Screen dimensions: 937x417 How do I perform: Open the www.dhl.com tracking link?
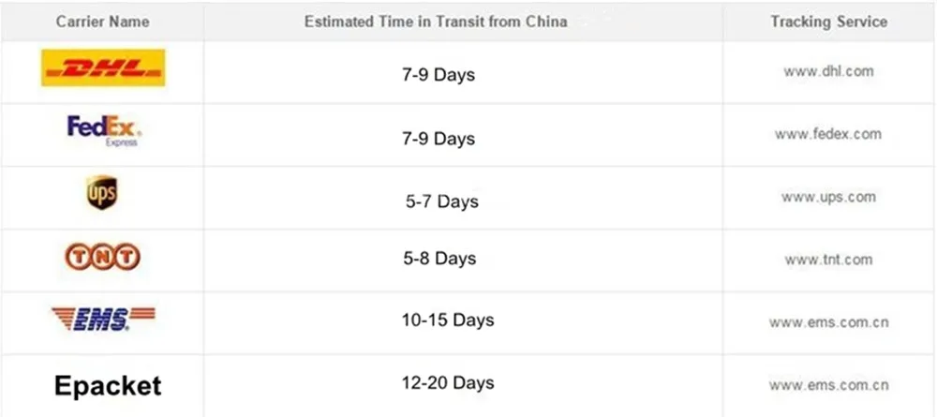coord(828,72)
